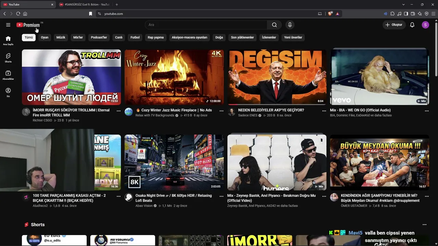Screen dimensions: 438x246
Task: Select the Podcast'ler filter chip
Action: point(99,37)
